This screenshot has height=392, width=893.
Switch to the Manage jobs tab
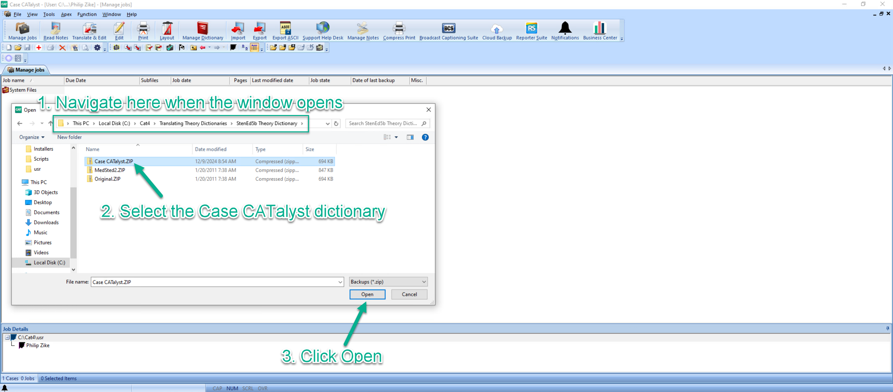[26, 70]
